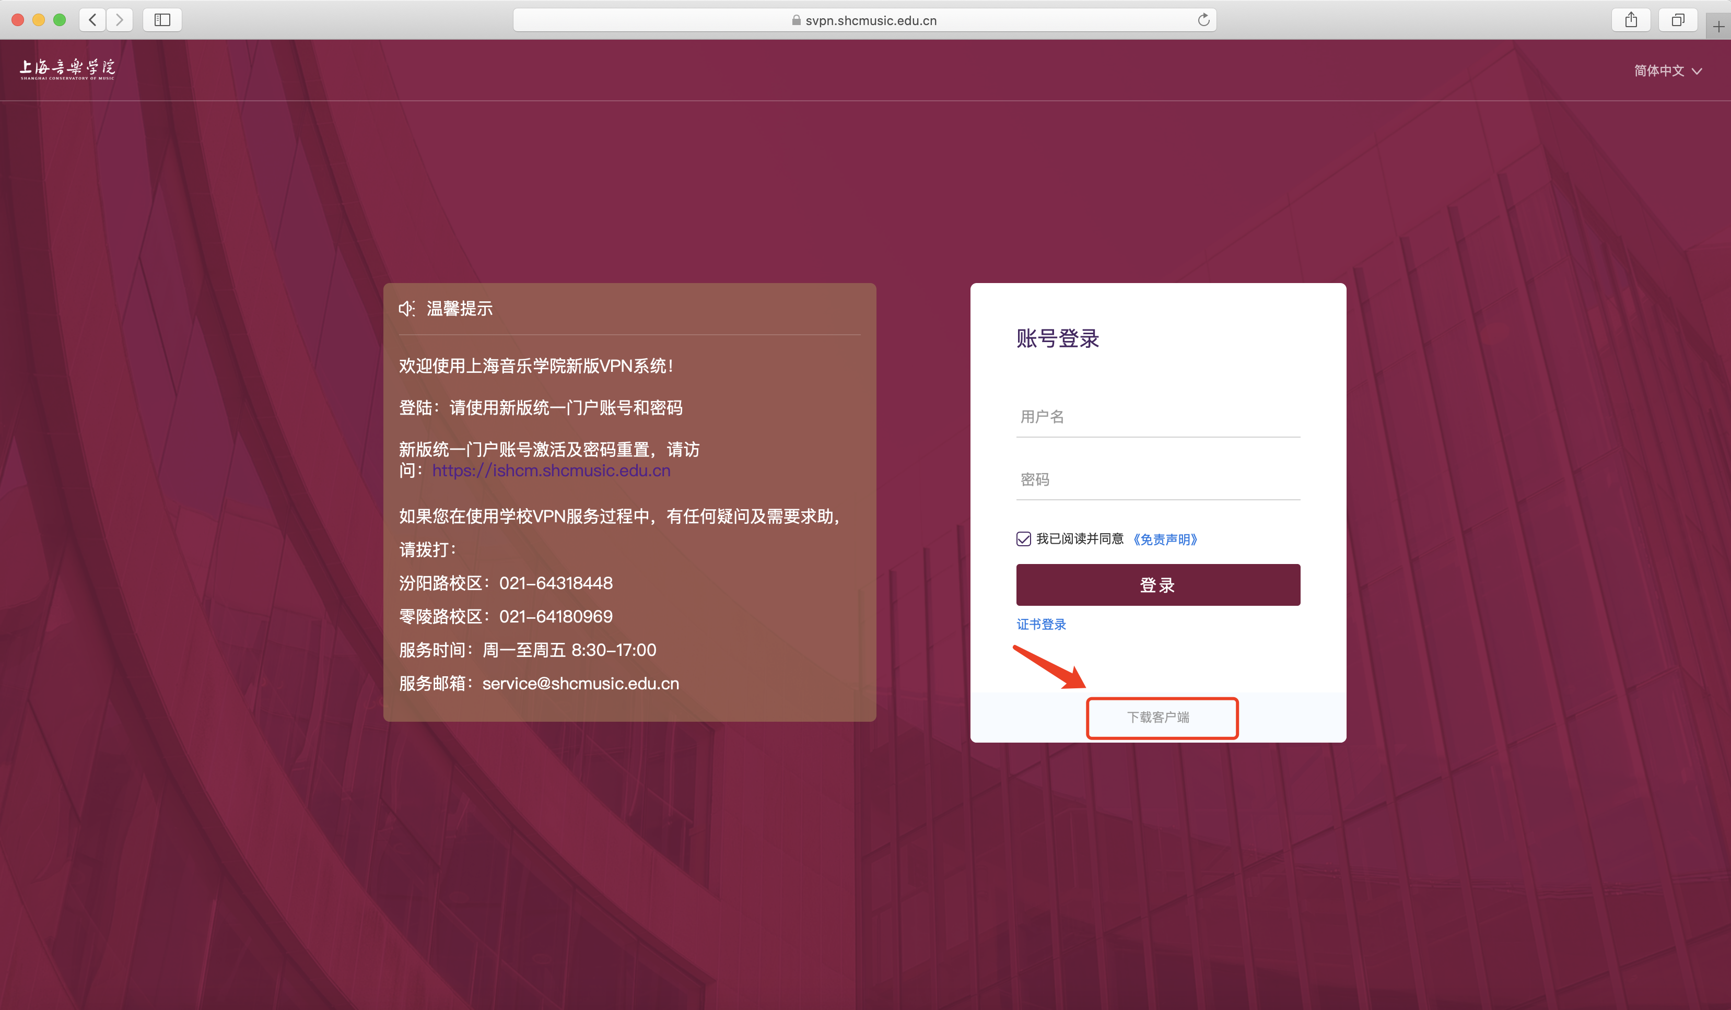Click 服务时间 service hours line
The height and width of the screenshot is (1010, 1731).
(x=528, y=650)
